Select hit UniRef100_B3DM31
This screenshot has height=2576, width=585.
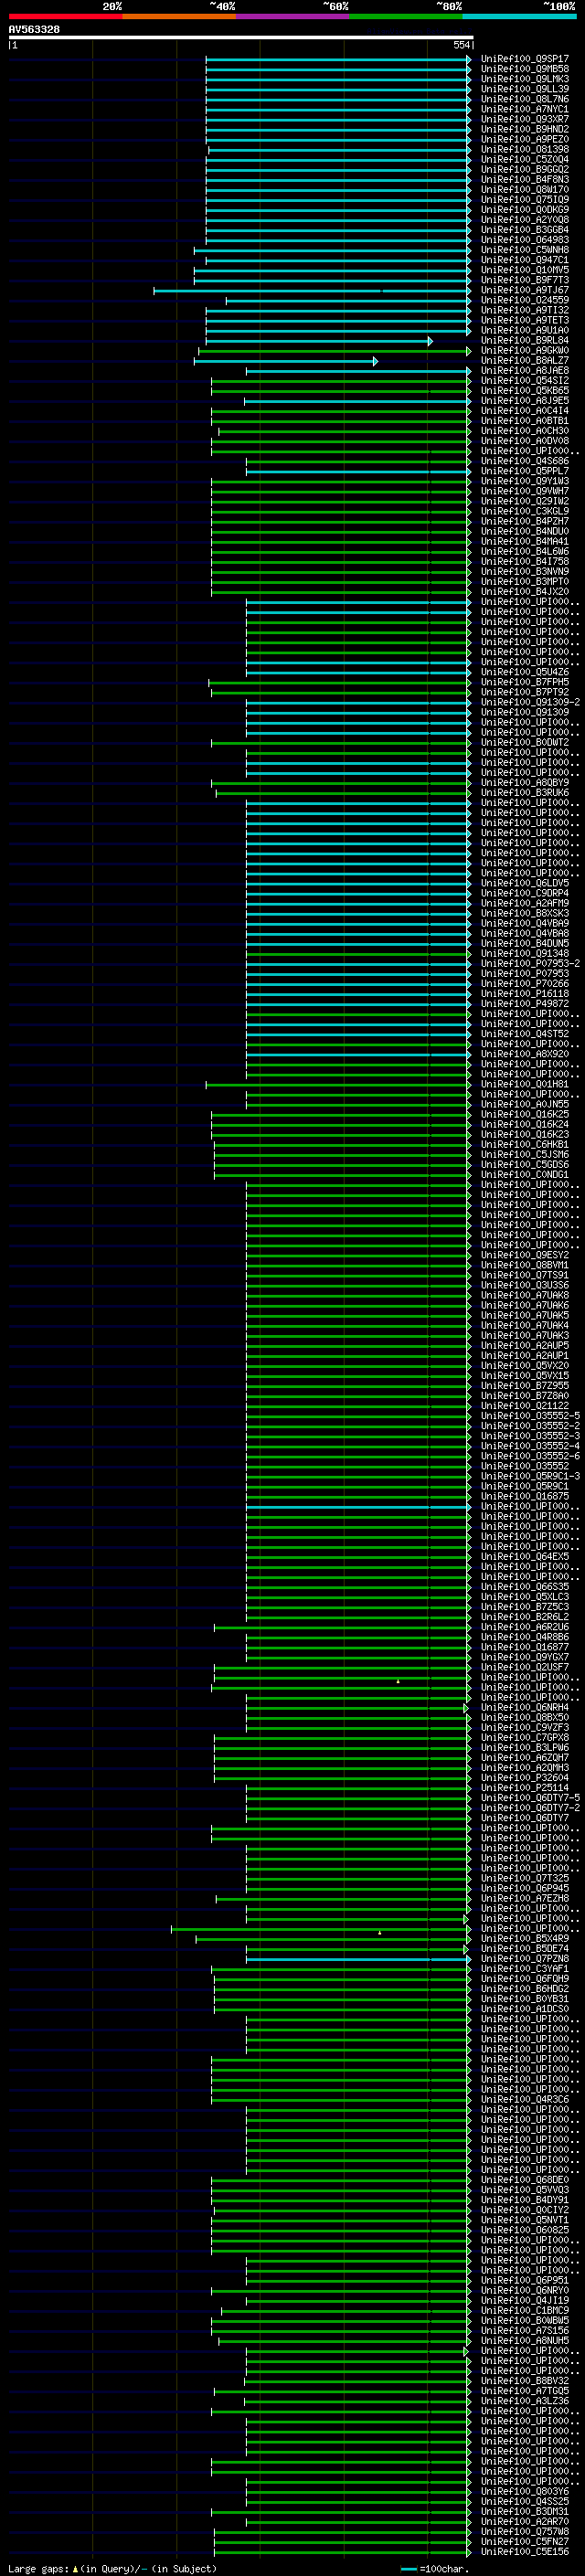[x=525, y=2511]
